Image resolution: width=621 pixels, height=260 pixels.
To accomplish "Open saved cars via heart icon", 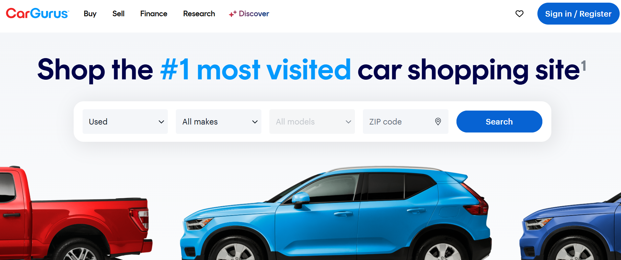I will tap(519, 14).
